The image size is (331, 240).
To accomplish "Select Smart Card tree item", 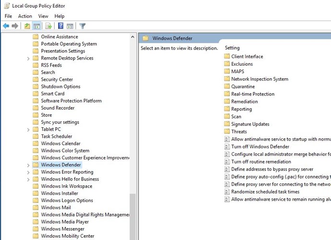I will tap(53, 94).
